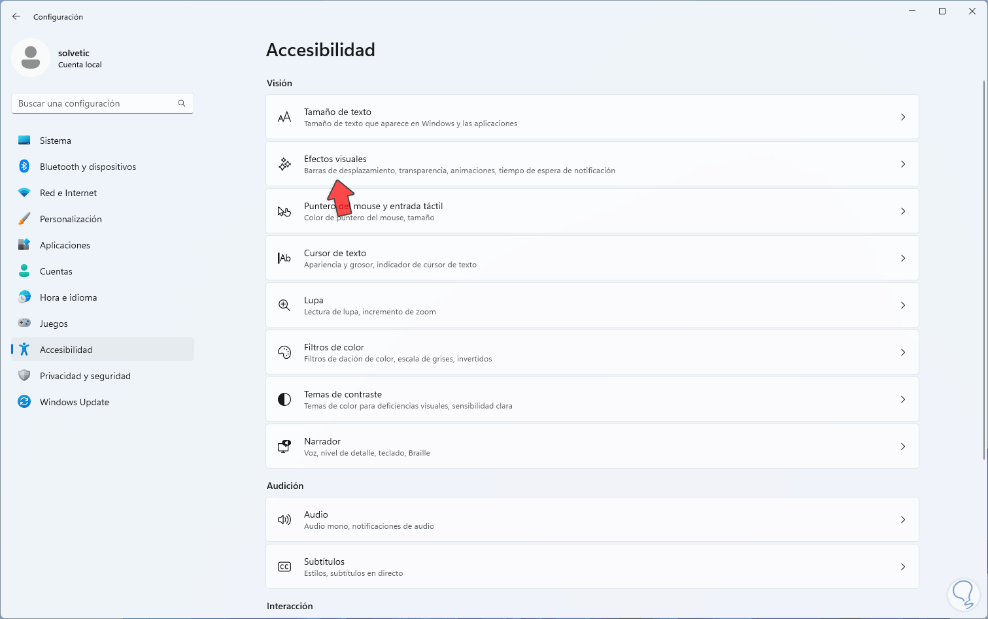Open the Sistema section in sidebar
Image resolution: width=988 pixels, height=619 pixels.
pyautogui.click(x=56, y=141)
